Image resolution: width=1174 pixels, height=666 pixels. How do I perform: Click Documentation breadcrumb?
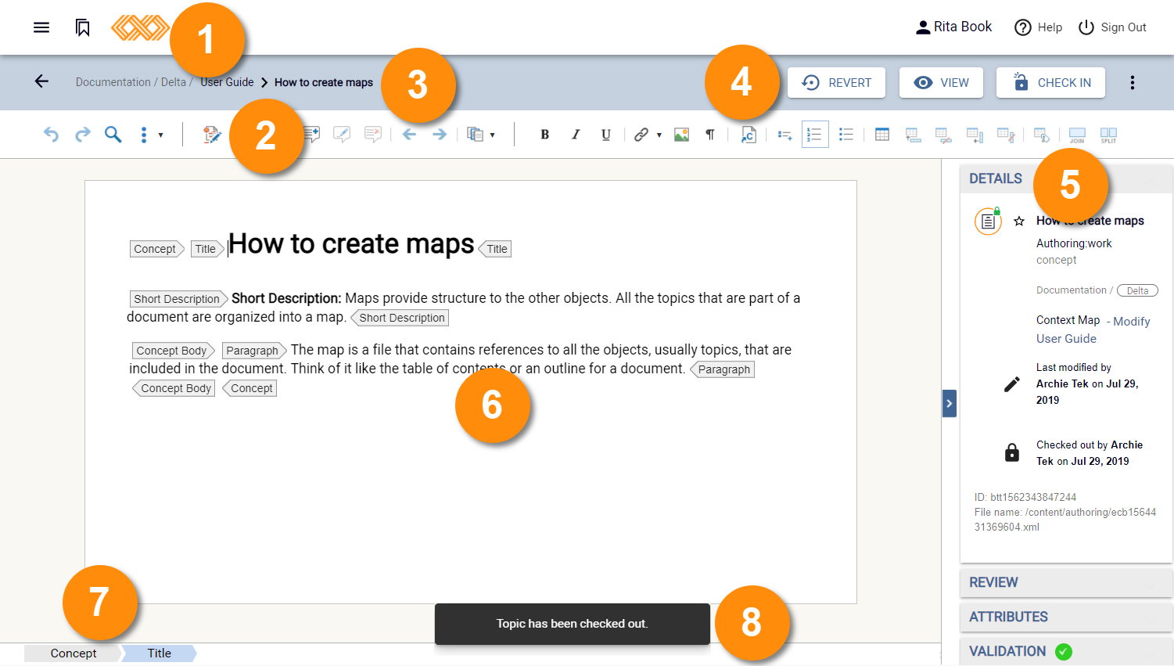point(113,82)
